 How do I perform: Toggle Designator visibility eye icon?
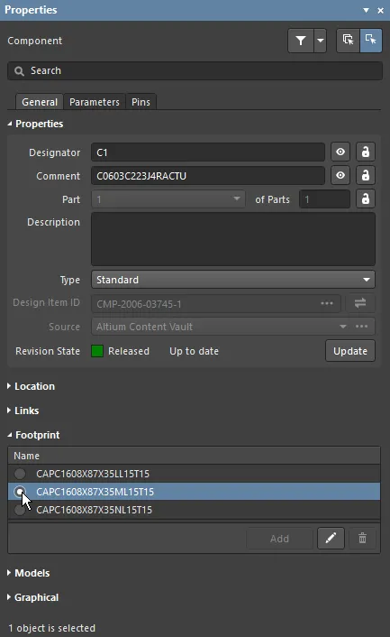(x=340, y=152)
